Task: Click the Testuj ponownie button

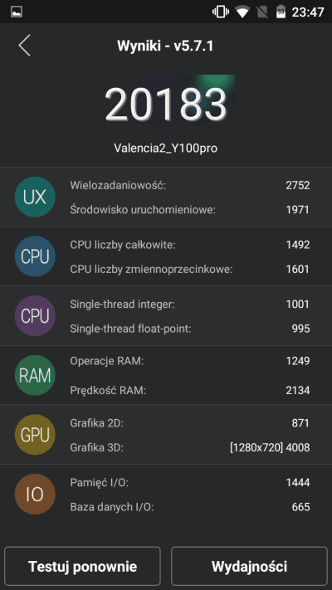Action: [82, 566]
